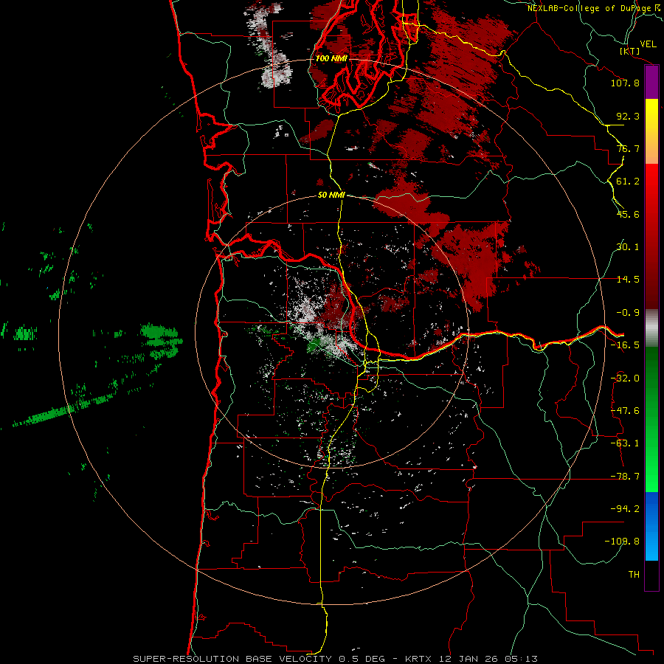Click the -78.7 velocity scale label
Viewport: 664px width, 664px height.
tap(625, 477)
